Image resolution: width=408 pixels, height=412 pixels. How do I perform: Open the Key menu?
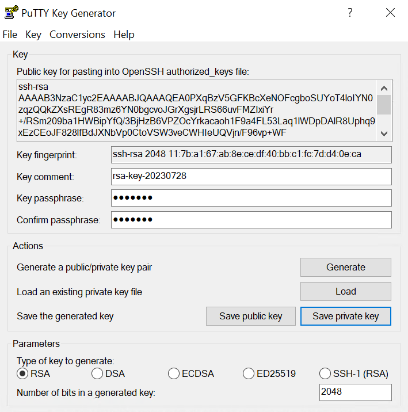tap(33, 35)
